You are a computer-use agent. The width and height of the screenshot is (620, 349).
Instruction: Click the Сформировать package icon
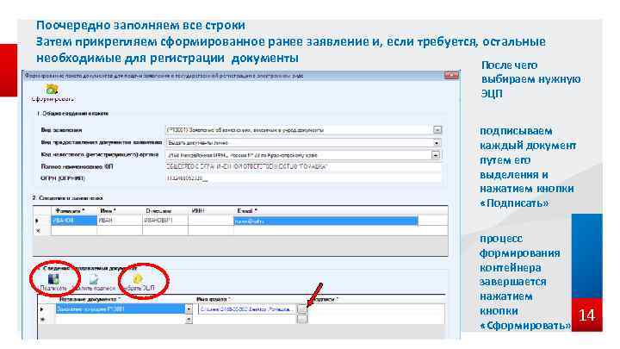point(52,90)
